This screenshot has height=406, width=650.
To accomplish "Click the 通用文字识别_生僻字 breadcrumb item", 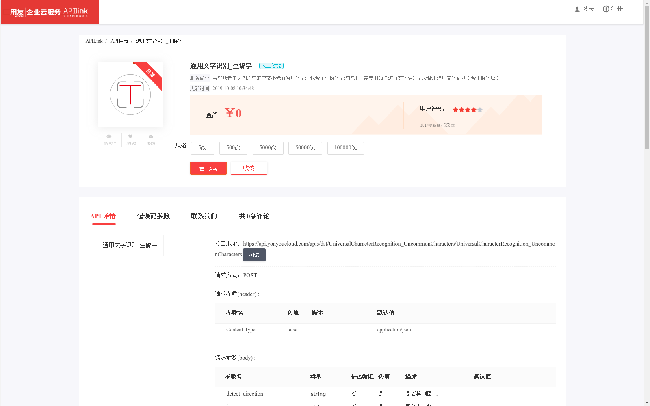I will tap(159, 41).
